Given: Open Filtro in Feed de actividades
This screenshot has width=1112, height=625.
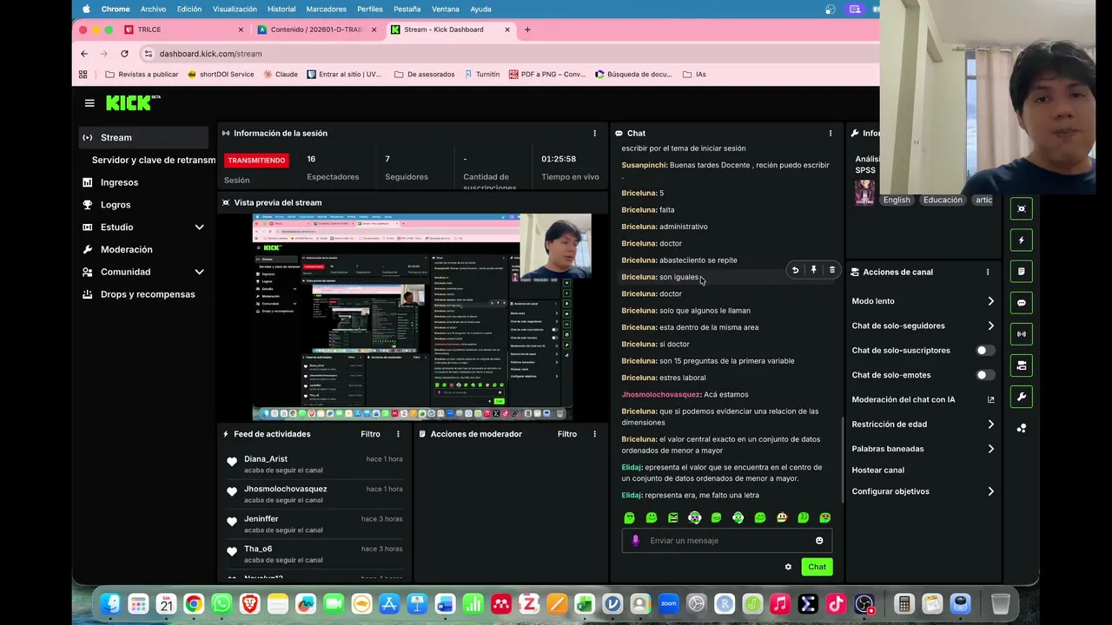Looking at the screenshot, I should pos(371,434).
